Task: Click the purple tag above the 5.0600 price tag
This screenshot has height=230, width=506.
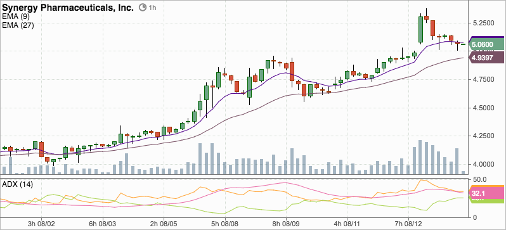Action: point(486,38)
